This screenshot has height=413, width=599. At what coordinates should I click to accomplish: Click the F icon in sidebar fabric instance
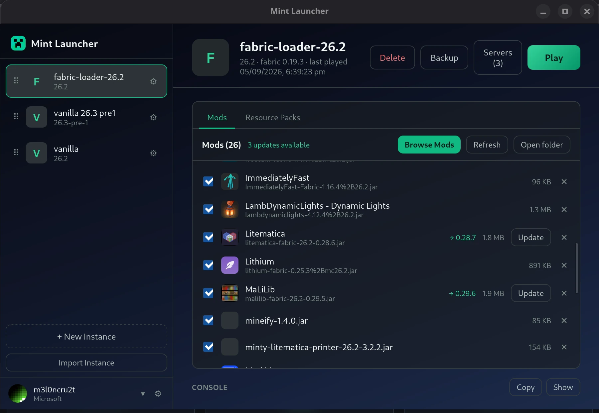37,81
